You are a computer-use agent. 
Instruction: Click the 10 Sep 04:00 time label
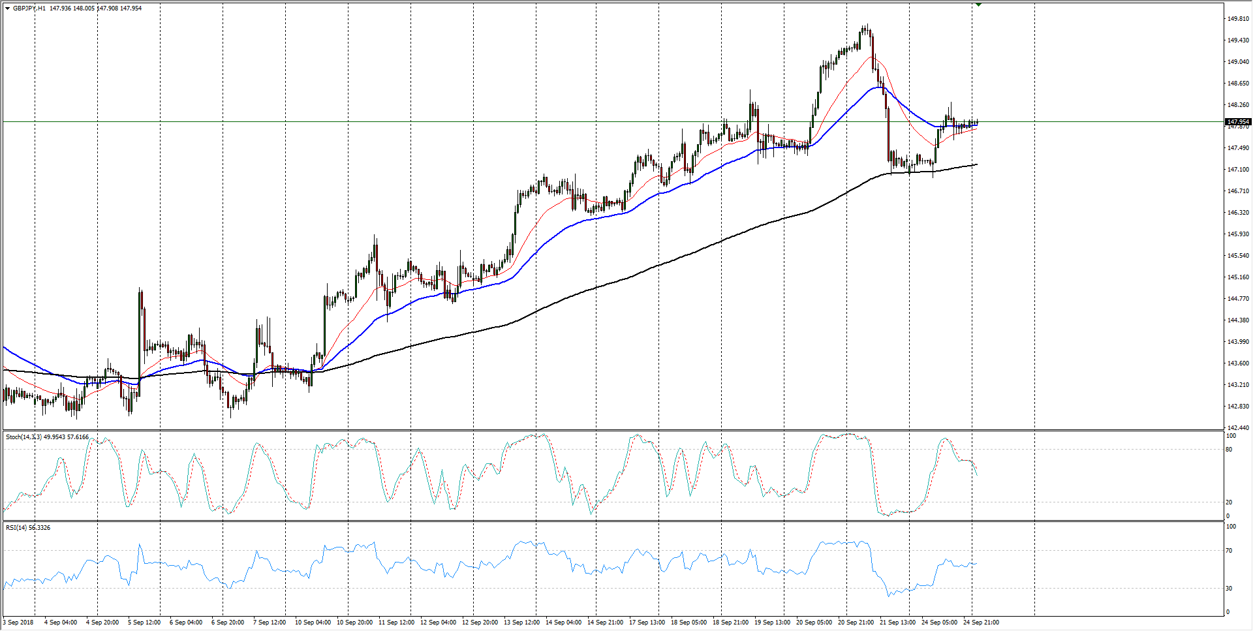point(313,622)
